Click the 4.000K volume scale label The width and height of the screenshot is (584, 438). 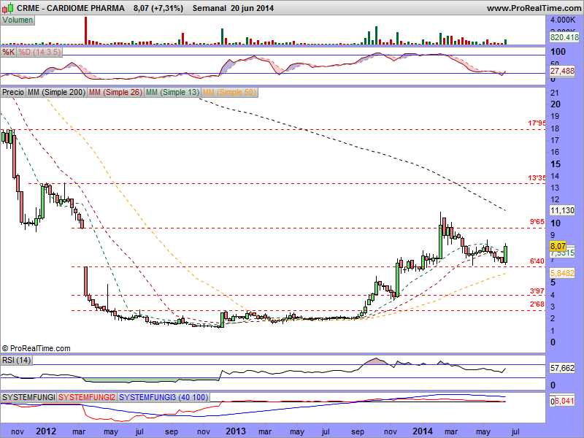(563, 20)
